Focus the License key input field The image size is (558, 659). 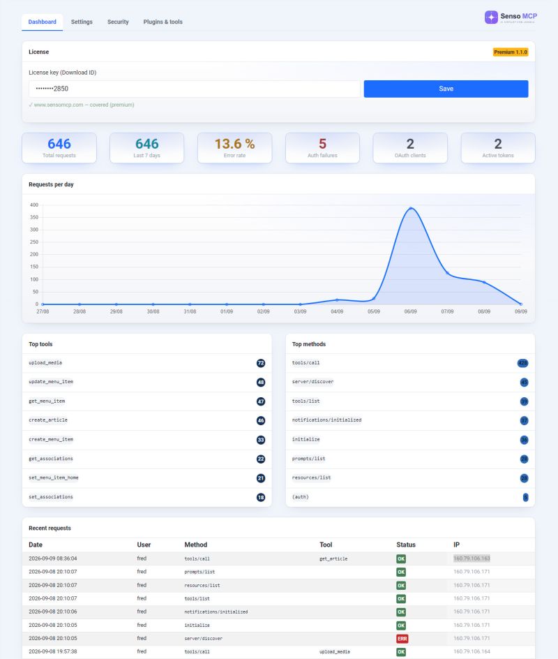[195, 89]
